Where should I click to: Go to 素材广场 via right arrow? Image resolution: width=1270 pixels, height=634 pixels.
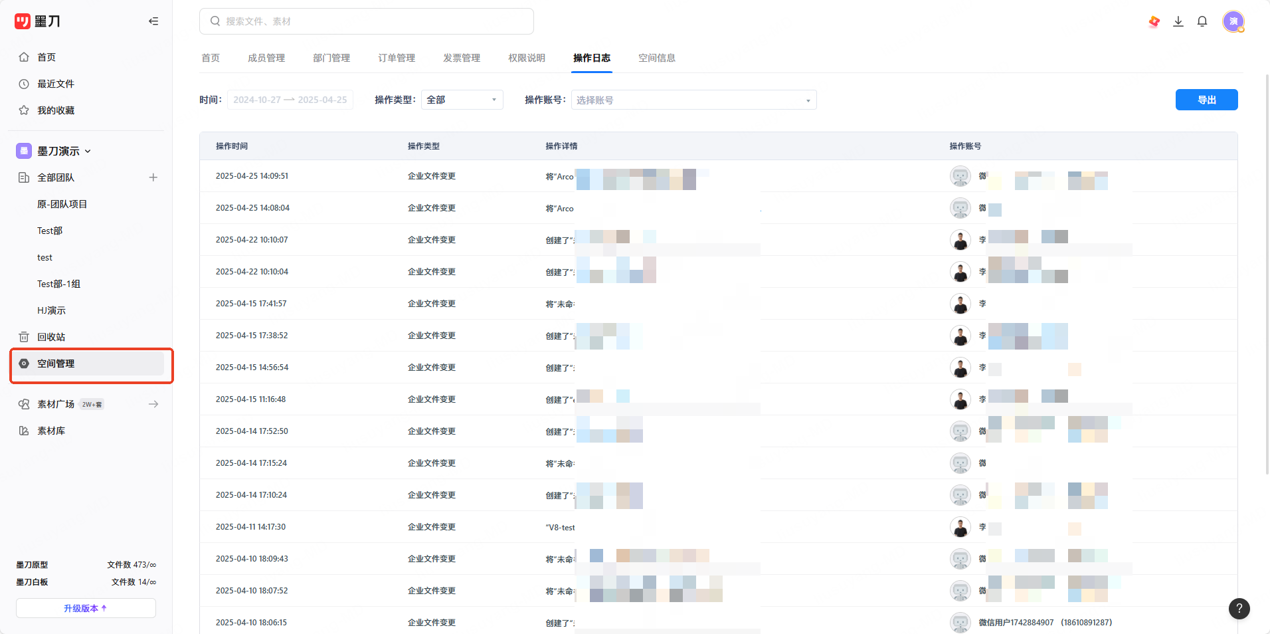(153, 404)
